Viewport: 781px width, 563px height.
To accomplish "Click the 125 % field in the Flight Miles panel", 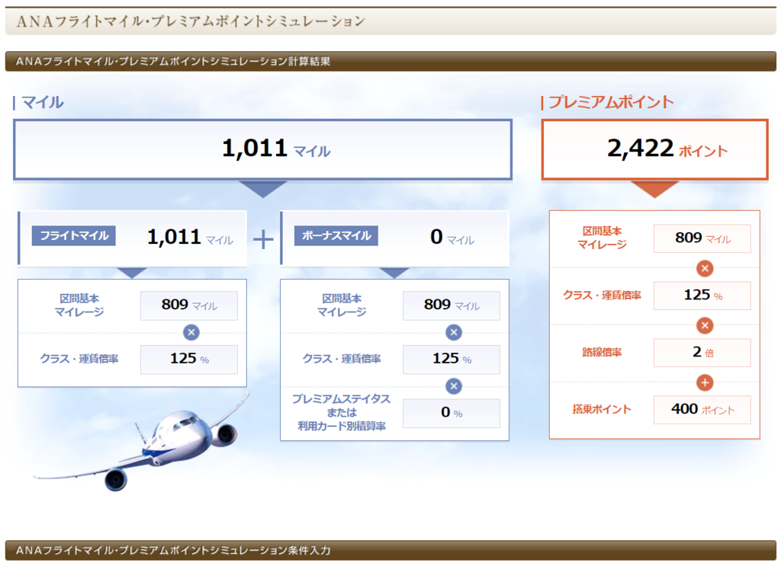I will coord(189,359).
